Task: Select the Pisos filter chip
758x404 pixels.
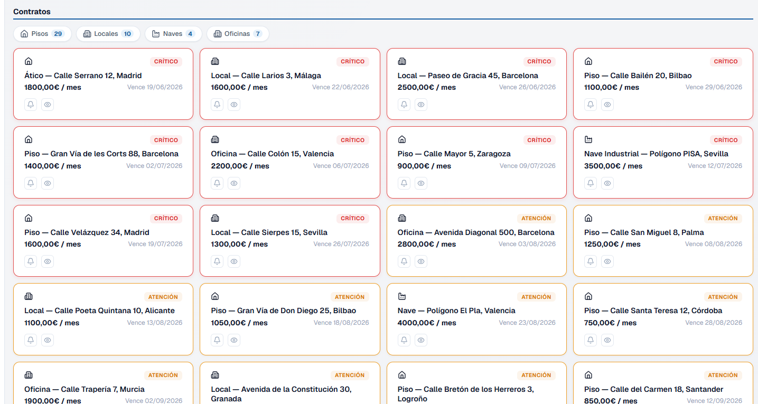Action: coord(42,34)
